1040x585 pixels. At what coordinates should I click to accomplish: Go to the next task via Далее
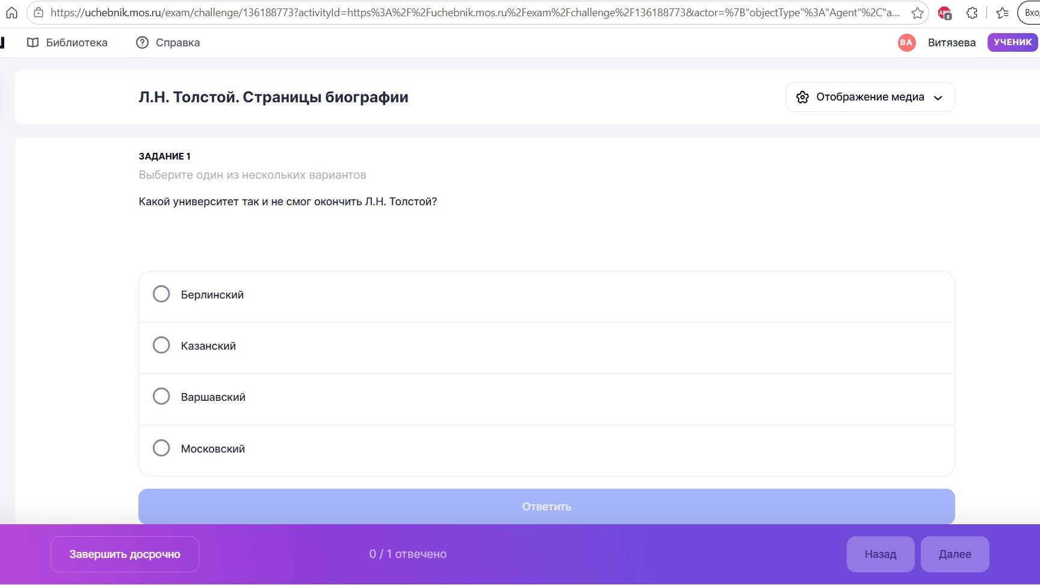click(x=955, y=554)
